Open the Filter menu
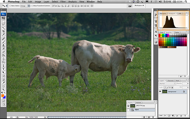The image size is (190, 119). pyautogui.click(x=63, y=2)
